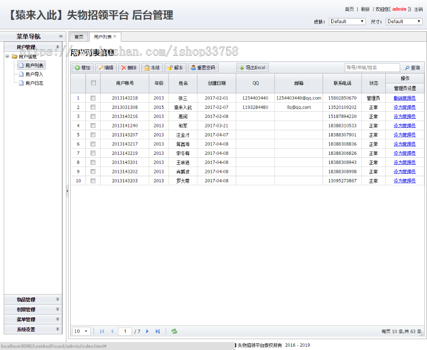Screen dimensions: 427x350
Task: Open the 皮肤 Default skin dropdown
Action: tap(347, 21)
